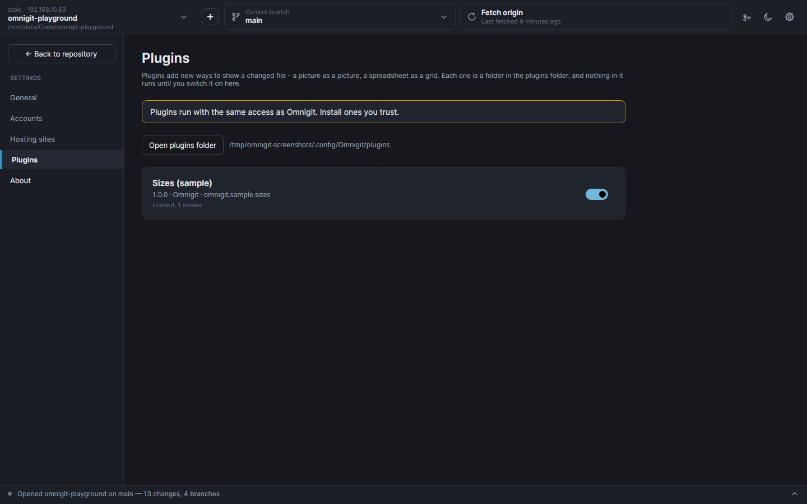The height and width of the screenshot is (504, 807).
Task: Click the omnigit-playground repository name
Action: [x=43, y=18]
